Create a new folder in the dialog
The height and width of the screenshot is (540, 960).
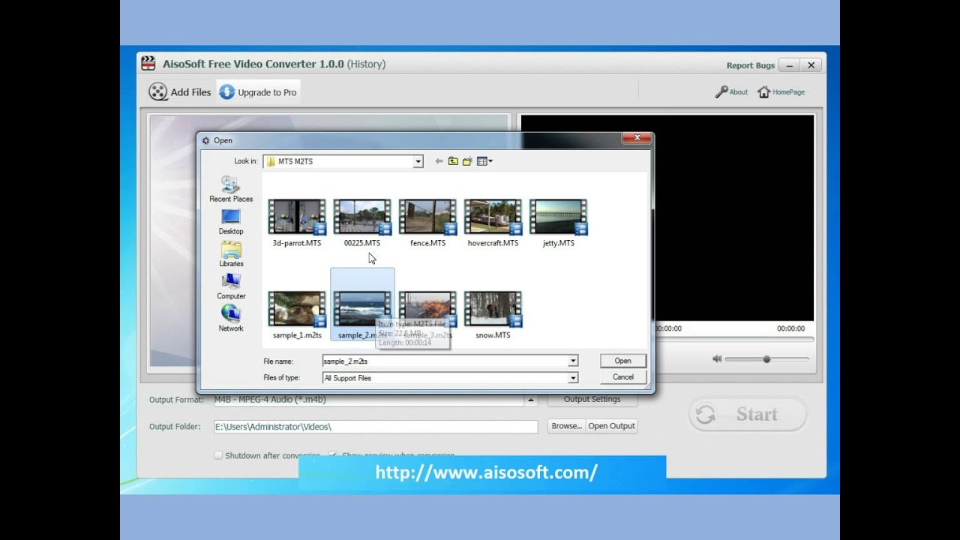pyautogui.click(x=467, y=161)
